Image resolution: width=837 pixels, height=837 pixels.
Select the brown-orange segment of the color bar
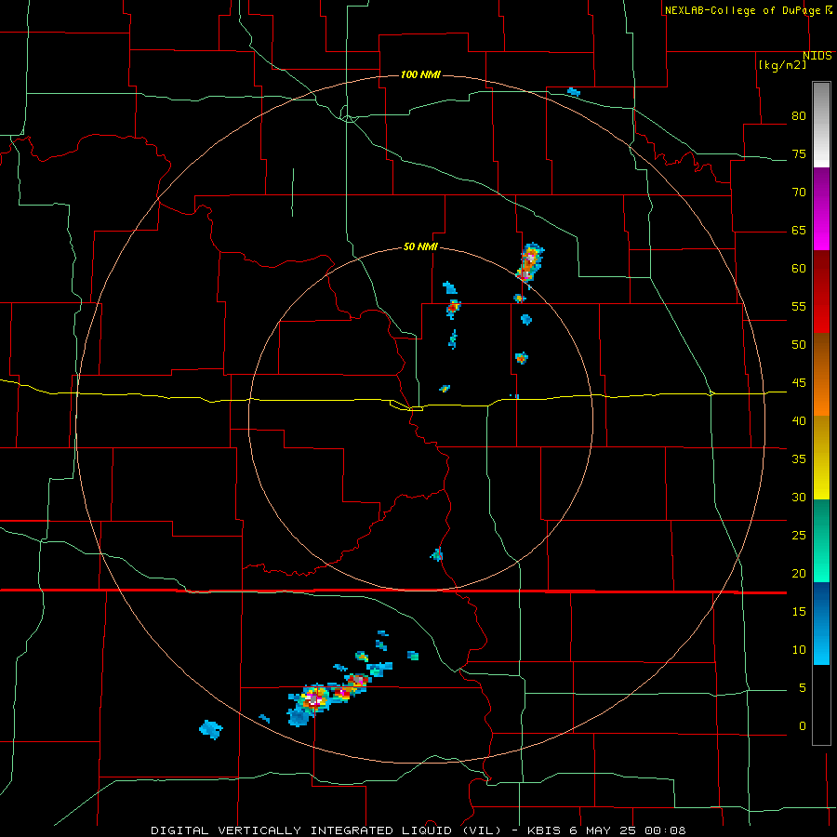821,374
